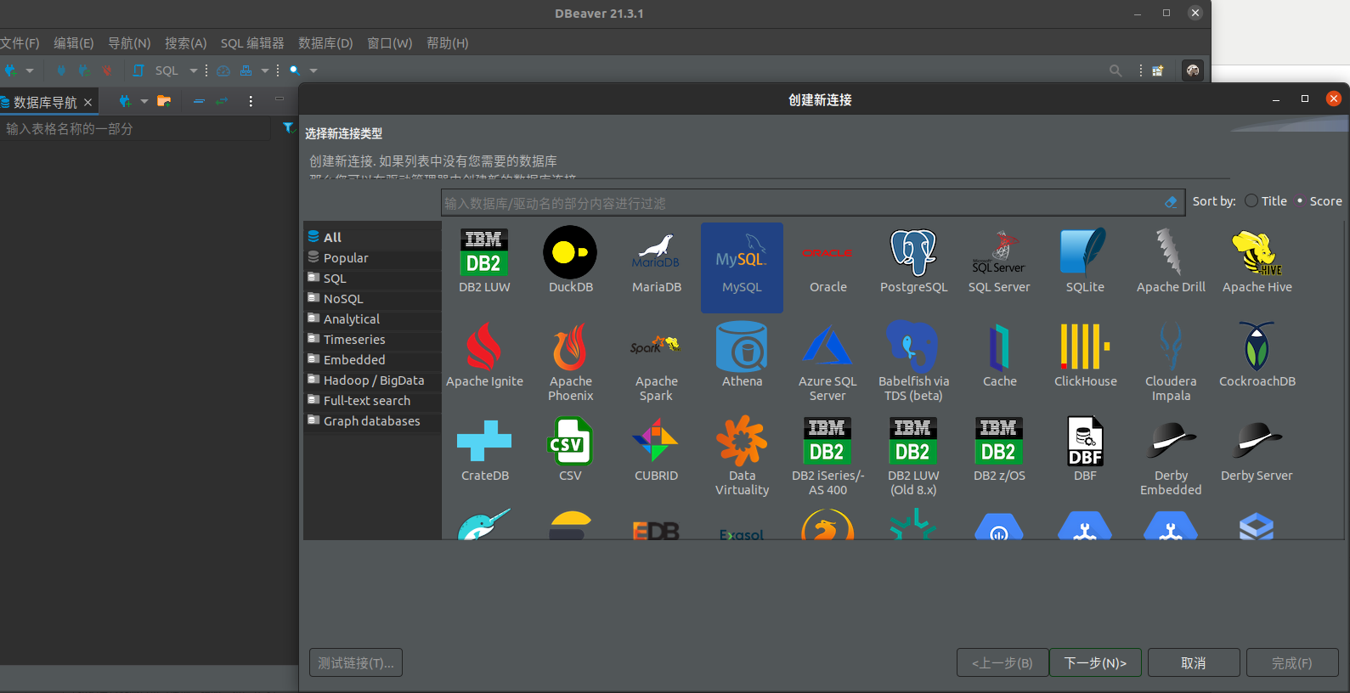Screen dimensions: 1350x693
Task: Open 导航(N) menu
Action: [129, 43]
